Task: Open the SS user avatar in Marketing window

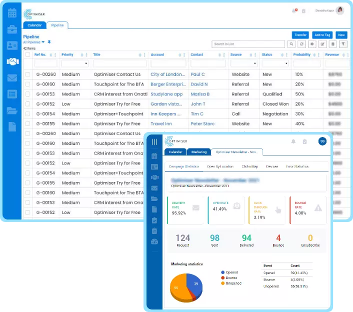Action: point(322,141)
